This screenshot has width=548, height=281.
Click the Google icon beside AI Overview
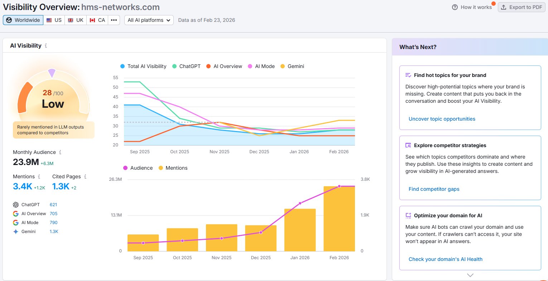pos(16,214)
